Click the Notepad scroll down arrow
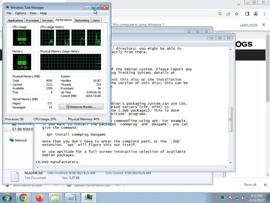The image size is (270, 203). pos(231,163)
